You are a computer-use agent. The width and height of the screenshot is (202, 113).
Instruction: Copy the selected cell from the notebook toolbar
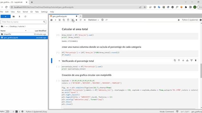point(64,20)
